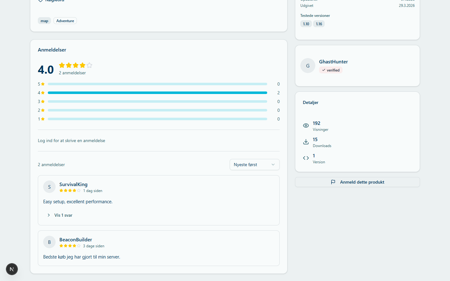Click the Anmeldelser heading

[52, 50]
